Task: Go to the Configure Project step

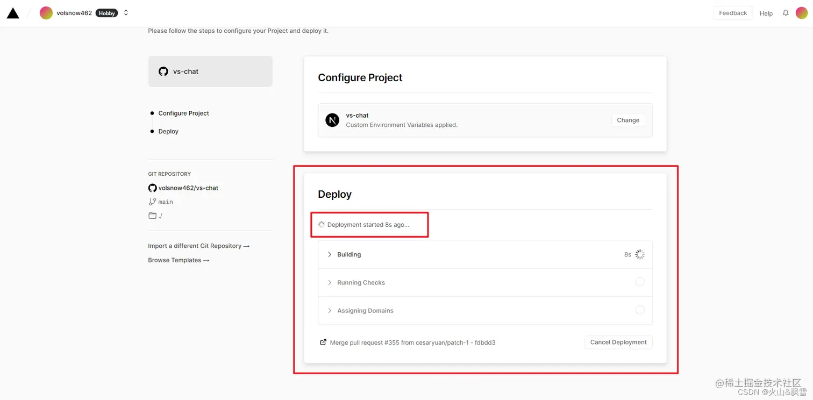Action: point(183,113)
